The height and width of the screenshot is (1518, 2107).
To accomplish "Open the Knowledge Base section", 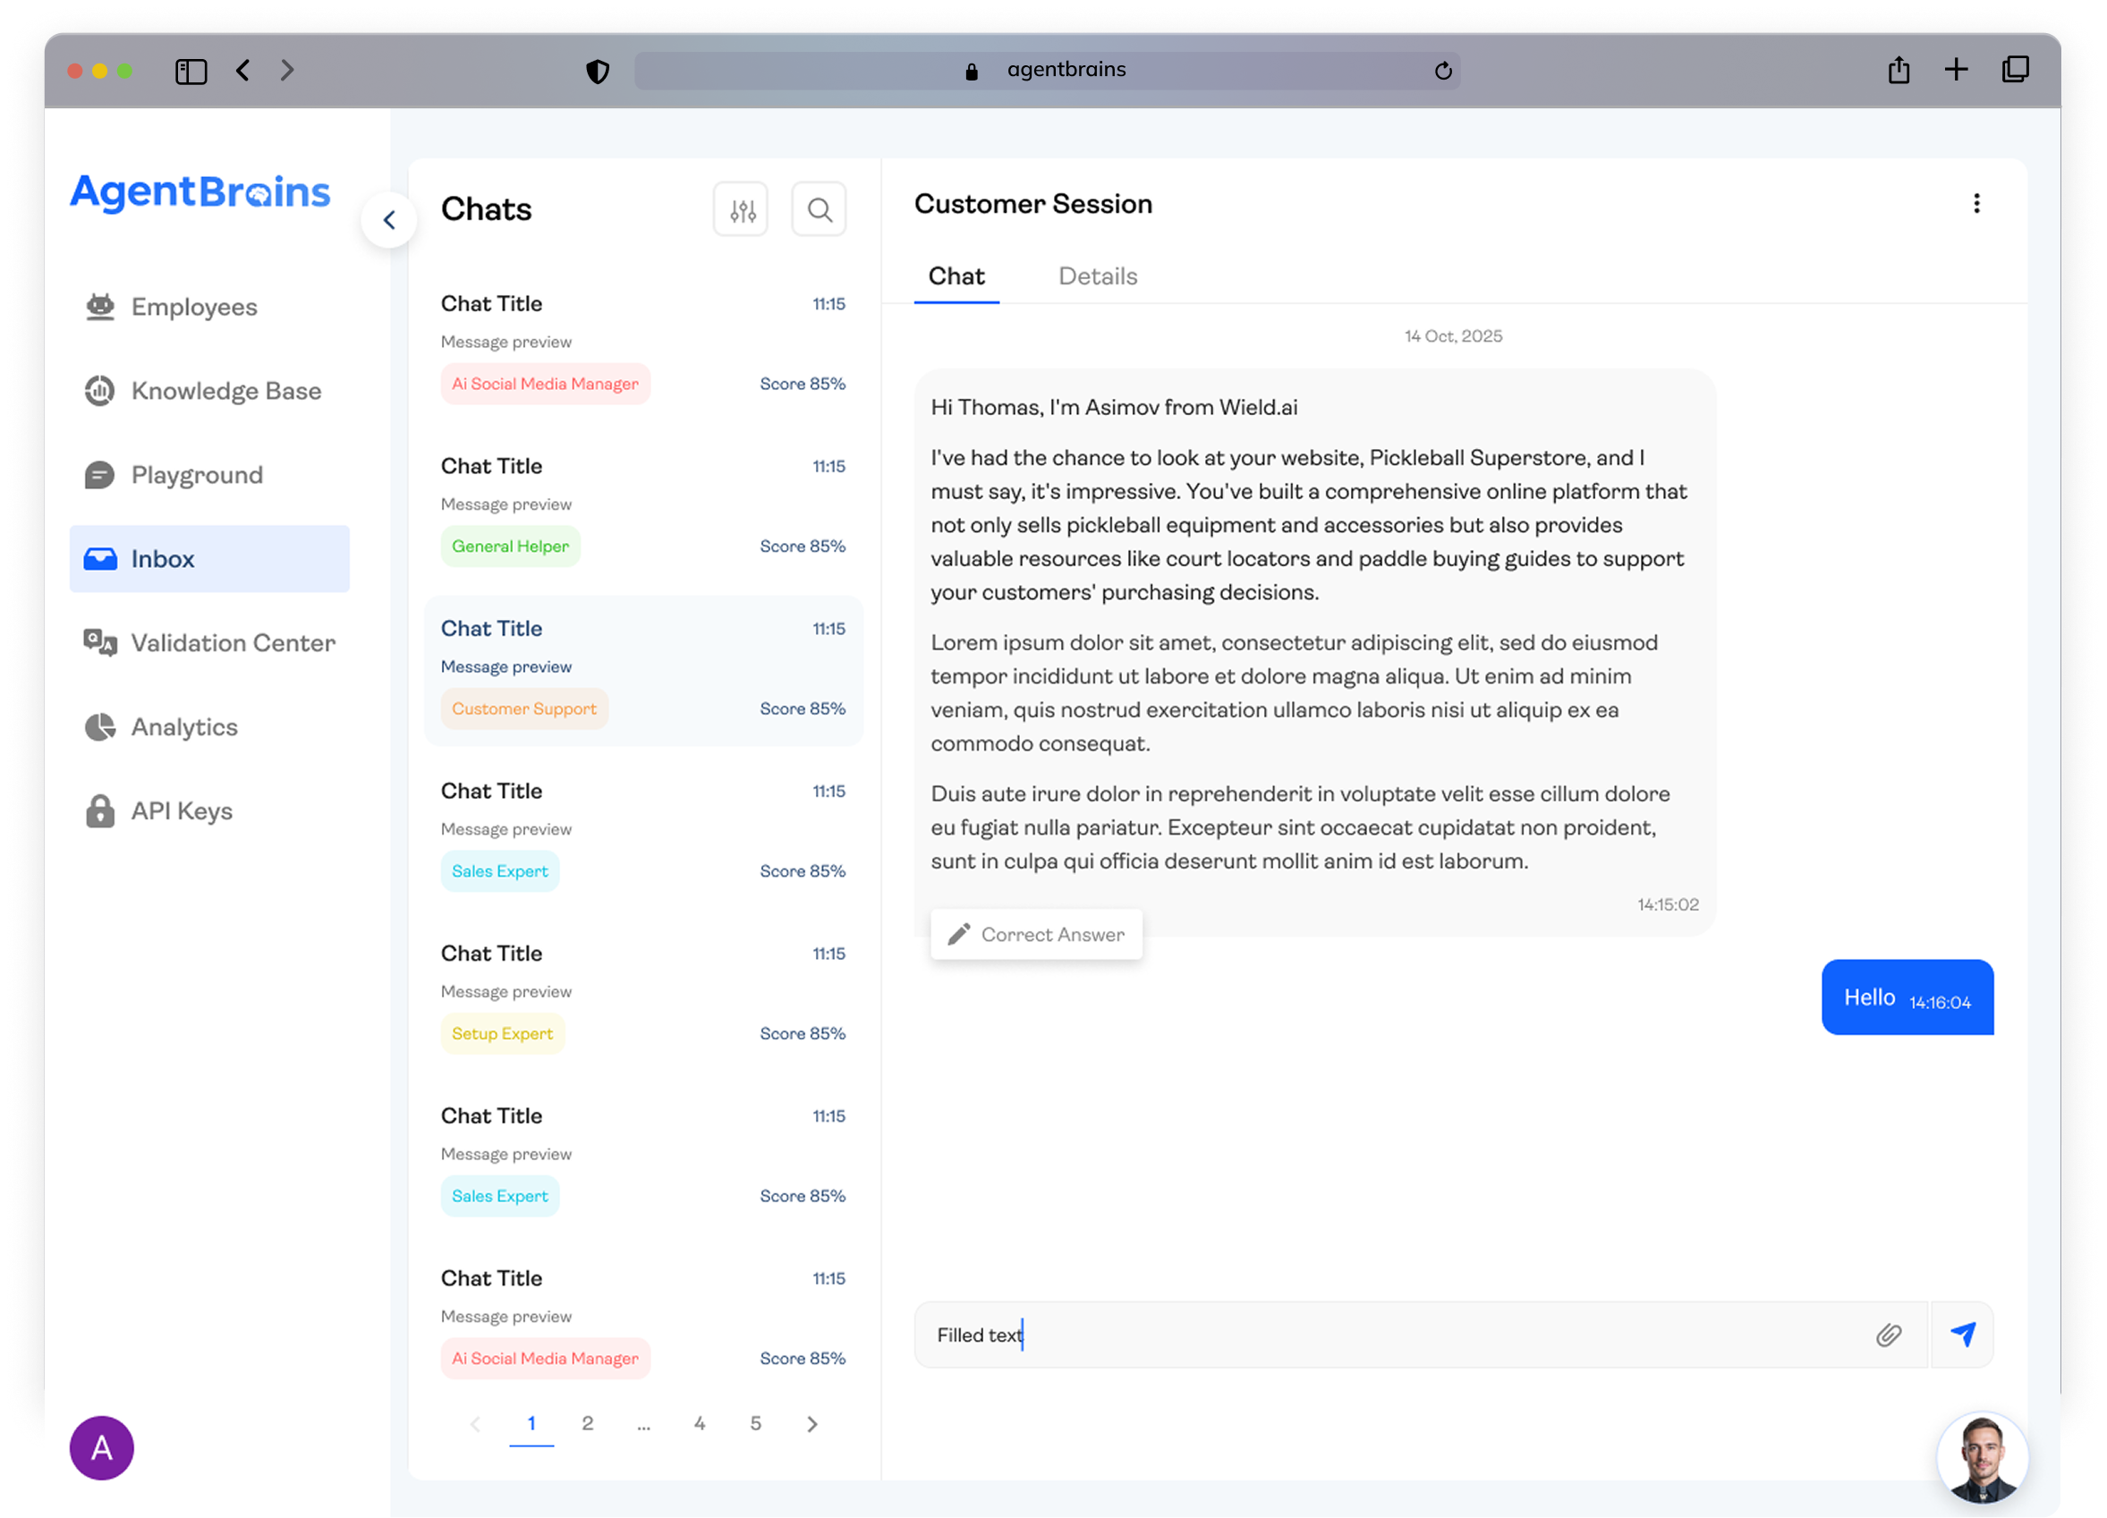I will tap(225, 391).
